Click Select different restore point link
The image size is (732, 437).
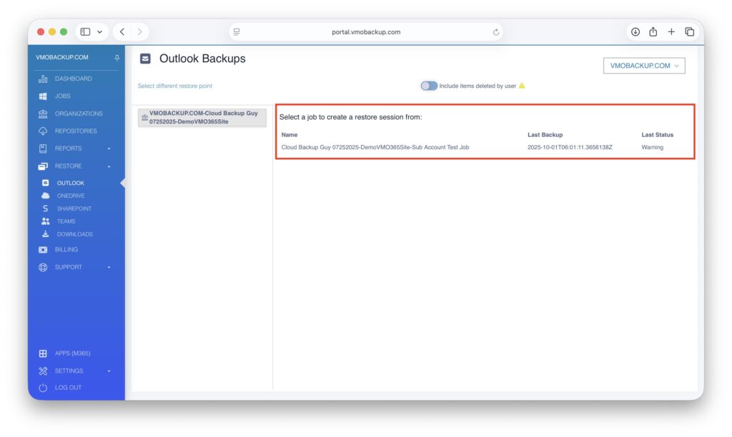(x=175, y=86)
